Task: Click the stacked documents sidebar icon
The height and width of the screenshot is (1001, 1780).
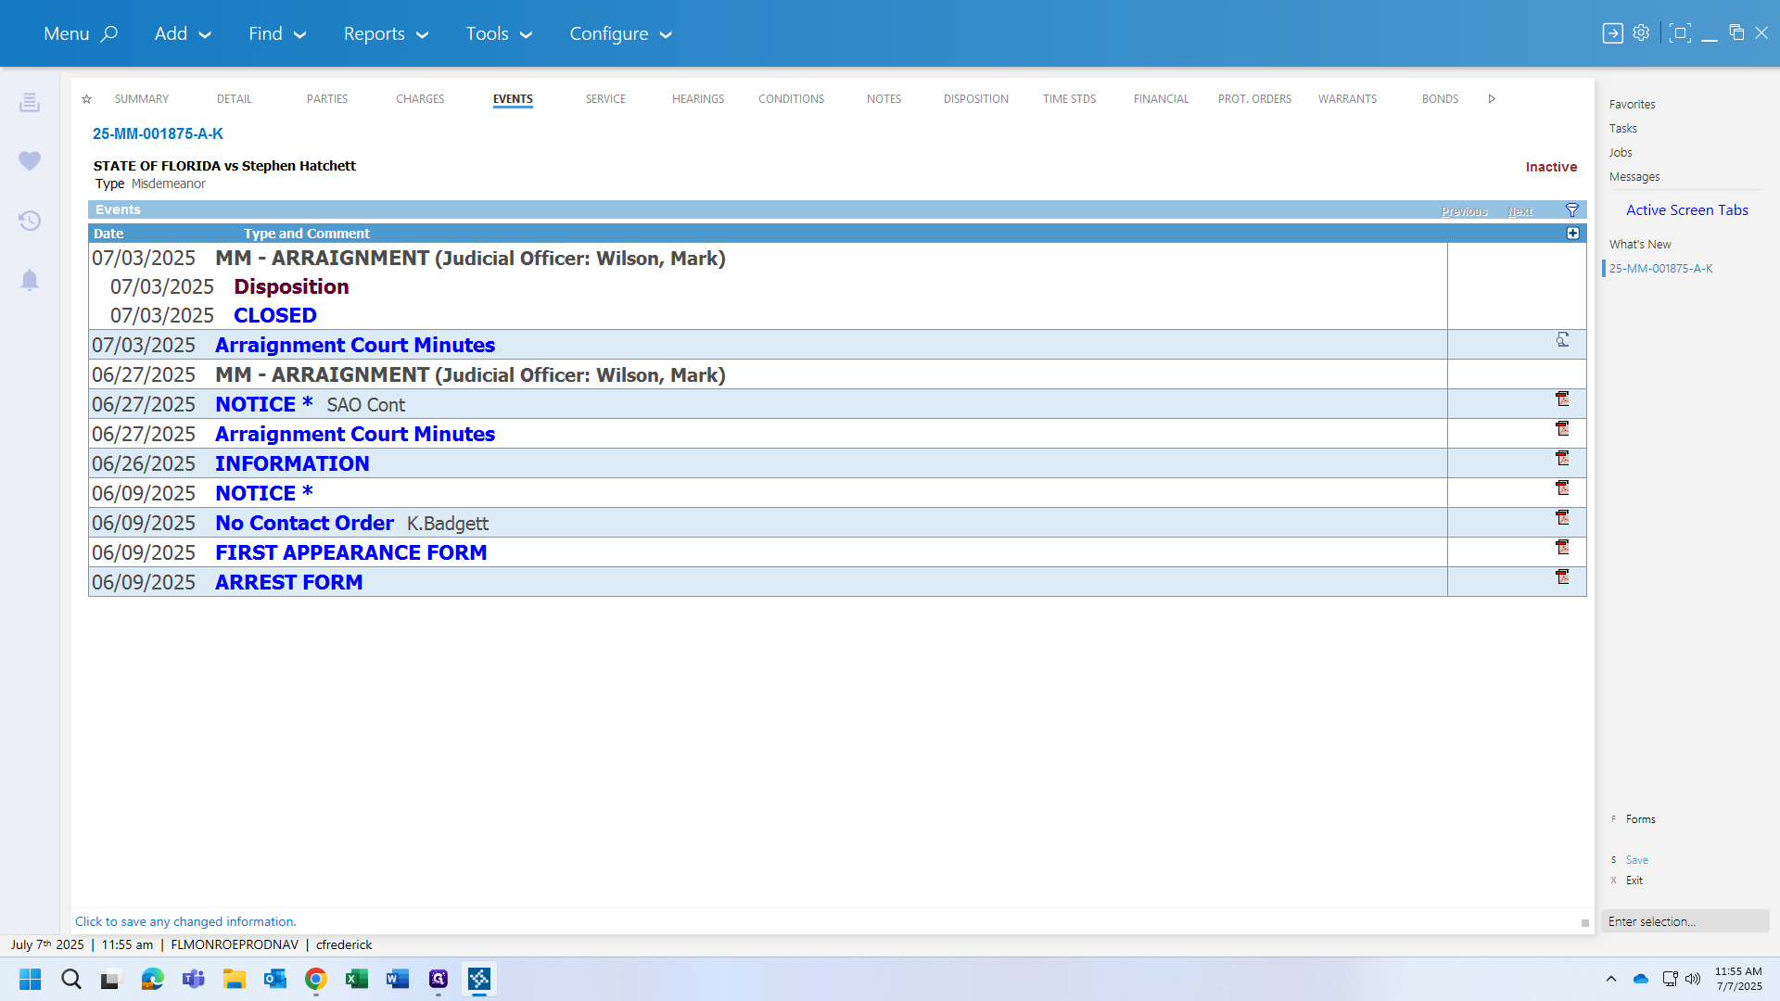Action: (30, 102)
